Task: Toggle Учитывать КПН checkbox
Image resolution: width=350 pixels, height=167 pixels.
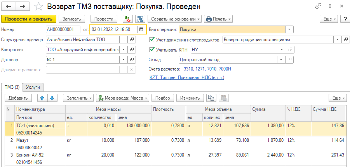Action: [152, 50]
